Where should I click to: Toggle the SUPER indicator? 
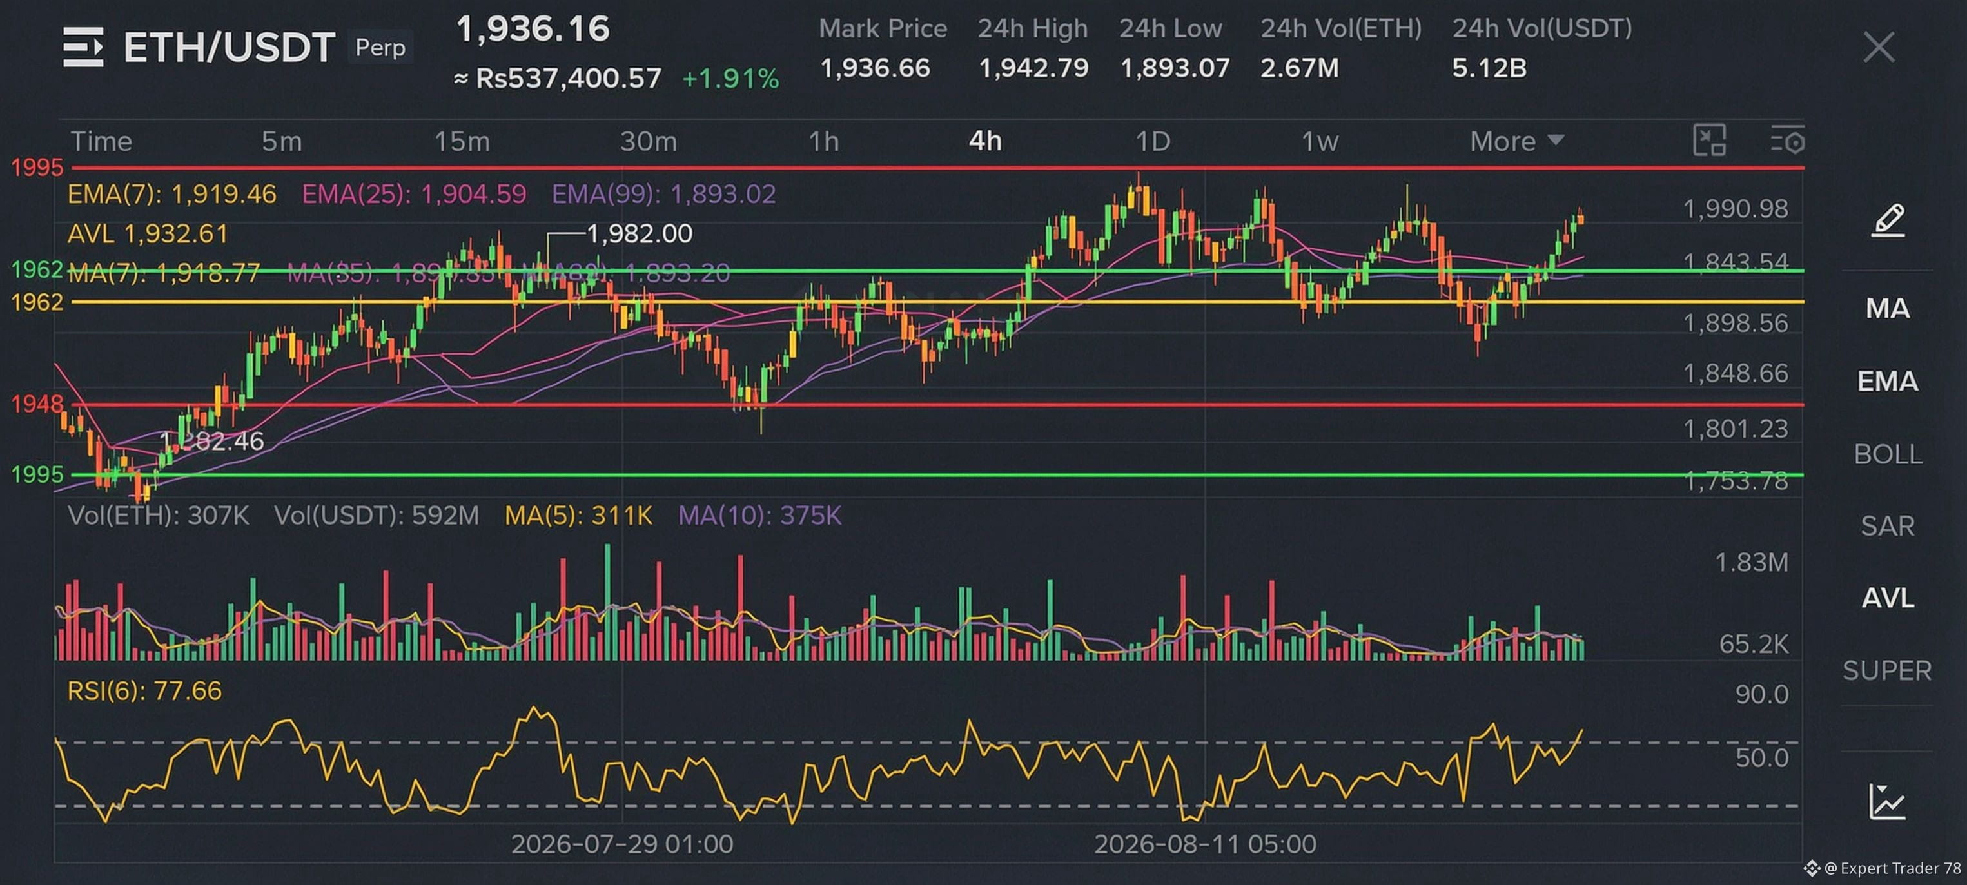click(1888, 670)
